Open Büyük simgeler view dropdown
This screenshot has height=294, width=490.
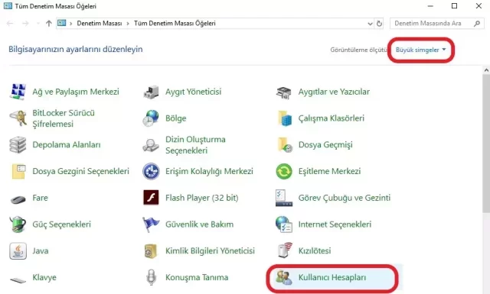pos(420,50)
